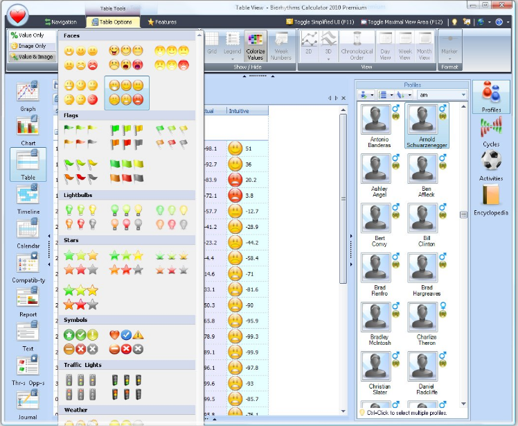Open the Cycles panel
The image size is (518, 426).
pos(491,131)
